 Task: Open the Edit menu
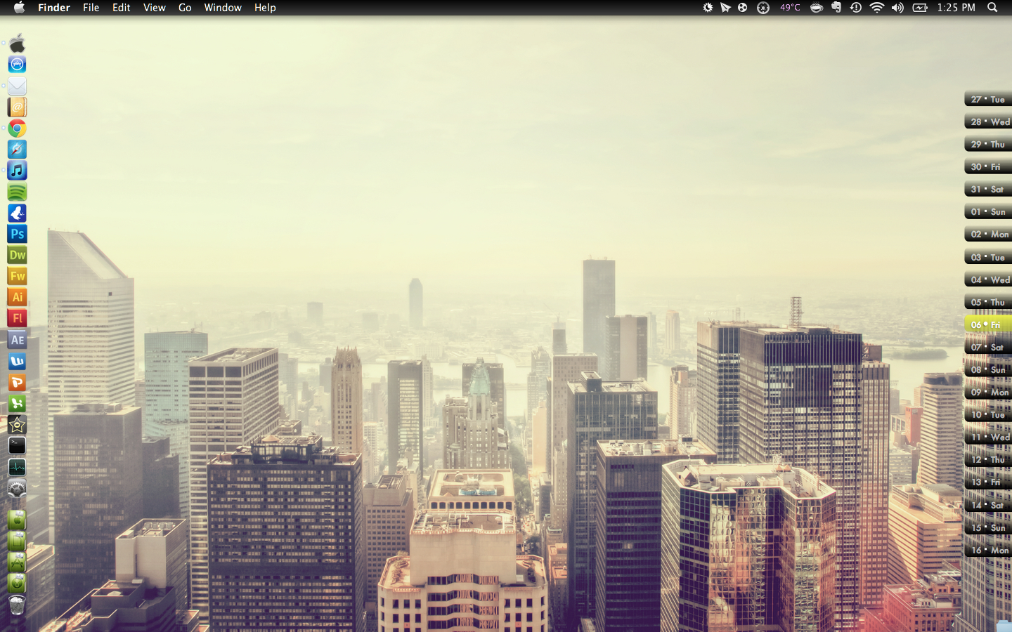122,8
